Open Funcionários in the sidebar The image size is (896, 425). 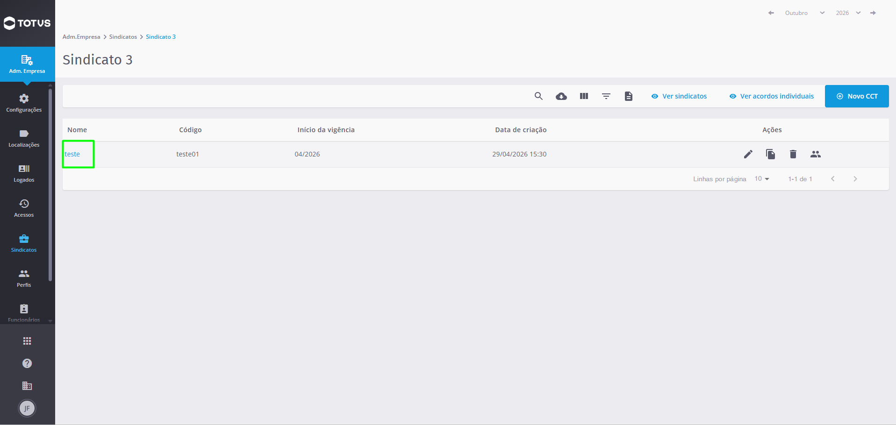tap(24, 313)
